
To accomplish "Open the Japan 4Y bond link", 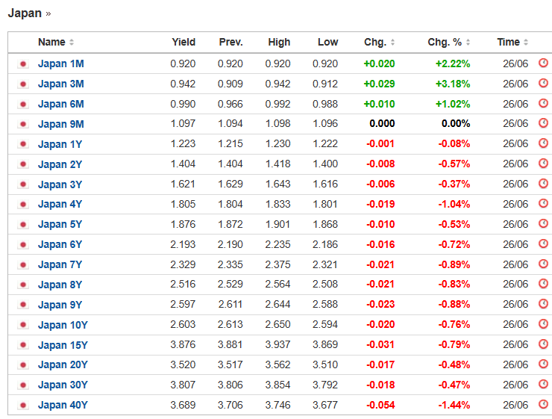I will 60,204.
